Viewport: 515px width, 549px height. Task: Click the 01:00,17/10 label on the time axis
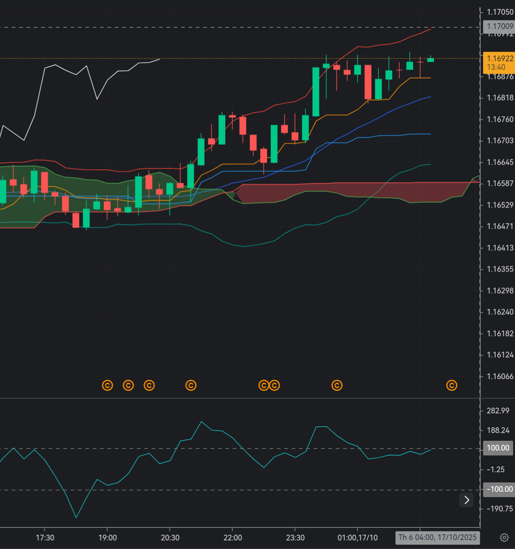[358, 538]
